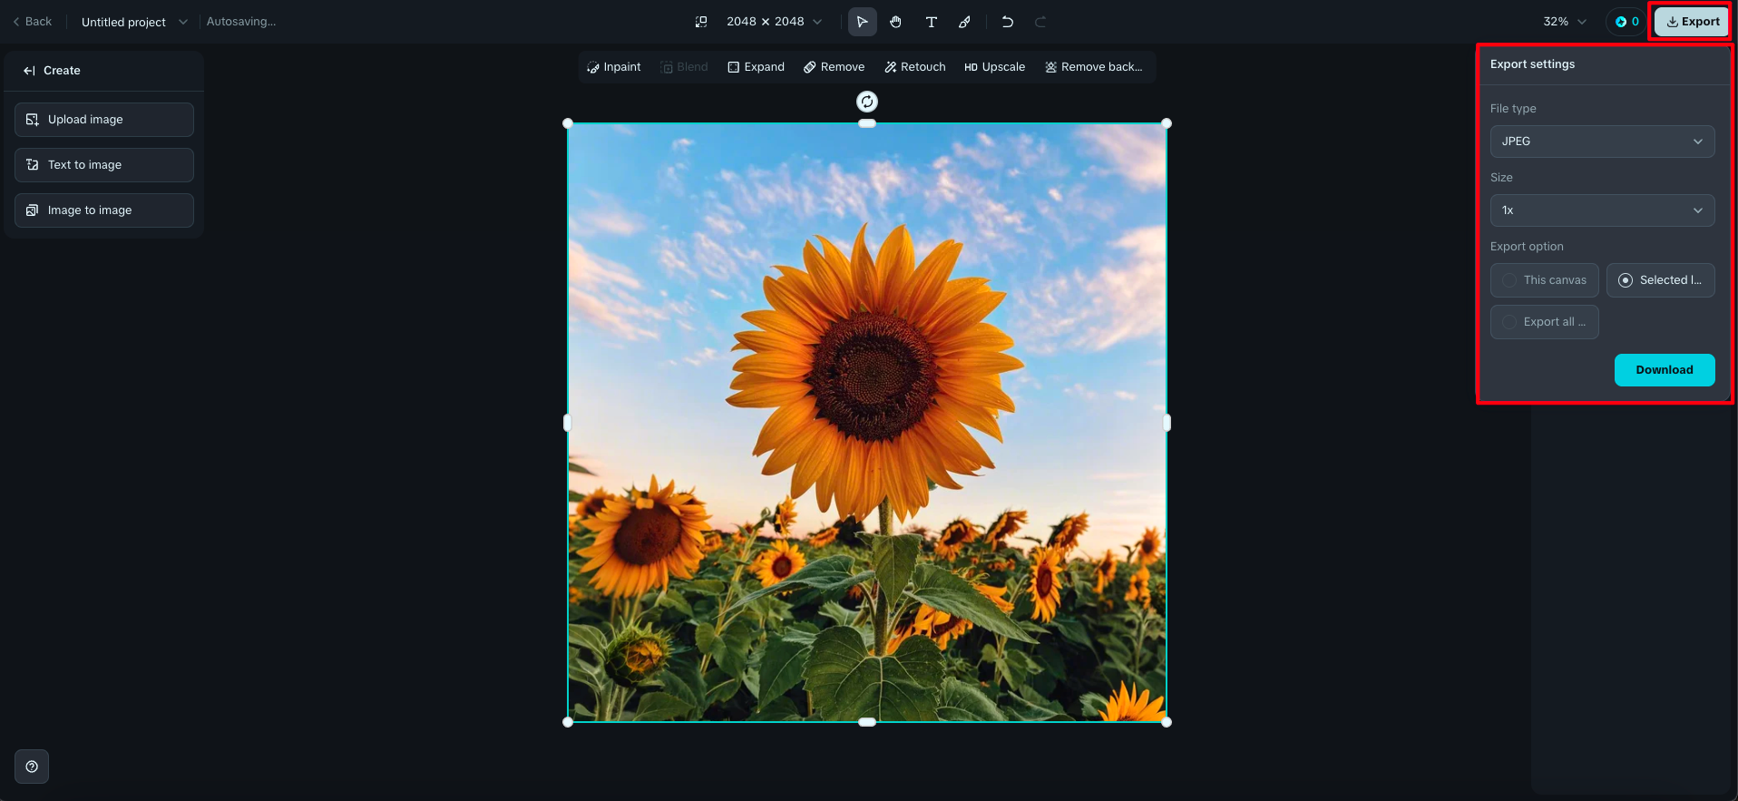Click the bottom-right corner resize handle
The width and height of the screenshot is (1738, 801).
click(x=1167, y=722)
